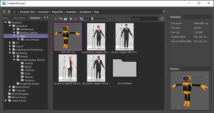The width and height of the screenshot is (214, 113).
Task: Click 'Maya2026' in the path bar
Action: [x=58, y=12]
